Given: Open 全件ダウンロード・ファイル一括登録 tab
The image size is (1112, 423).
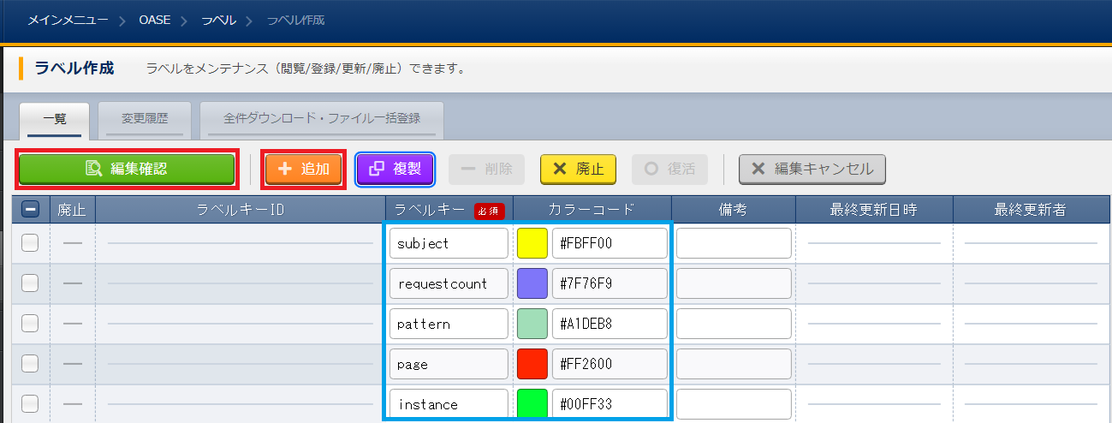Looking at the screenshot, I should 322,119.
